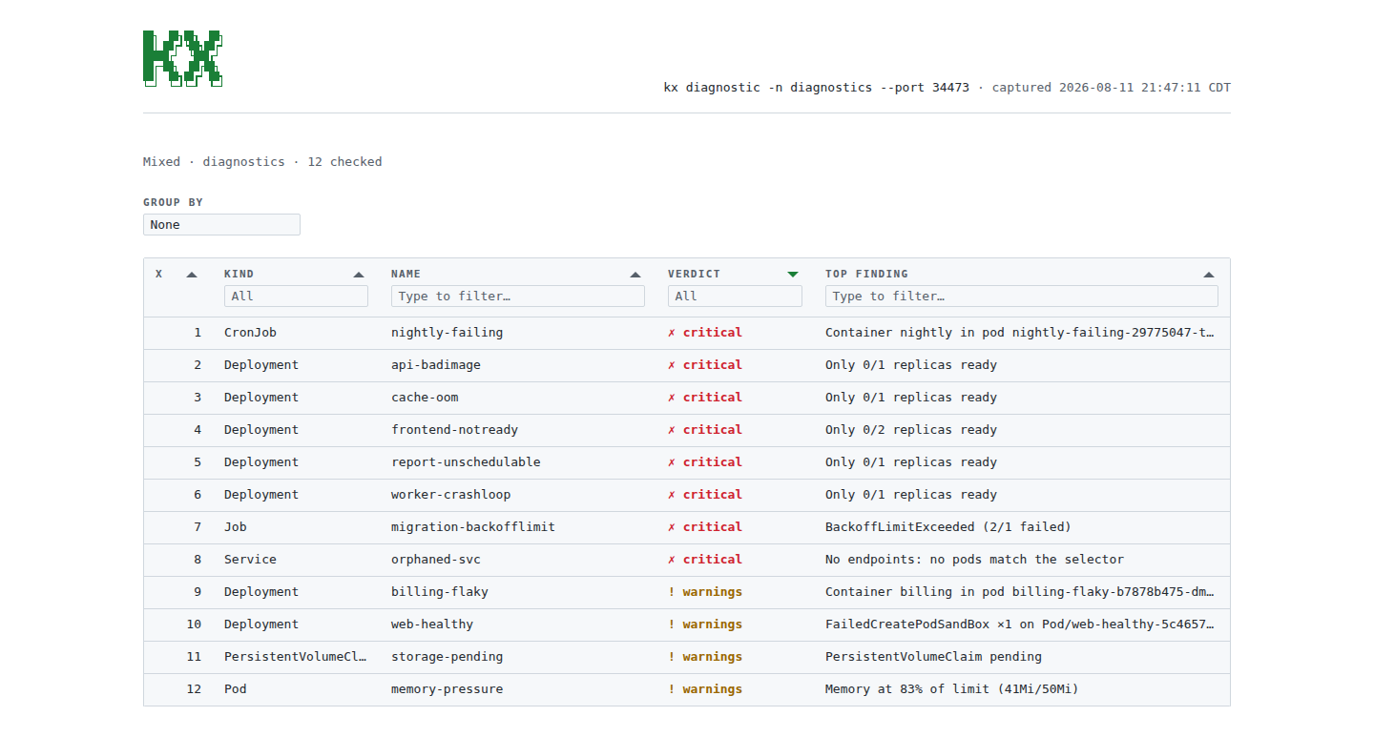Click the 'PersistentVolumeClaim pending' finding
The height and width of the screenshot is (737, 1374).
coord(933,657)
